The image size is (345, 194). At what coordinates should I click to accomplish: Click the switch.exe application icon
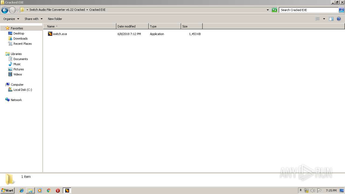50,34
